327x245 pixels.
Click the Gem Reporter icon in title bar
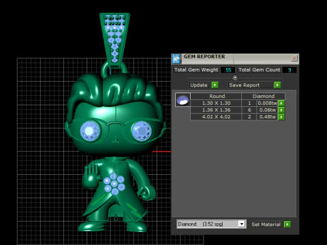[176, 59]
